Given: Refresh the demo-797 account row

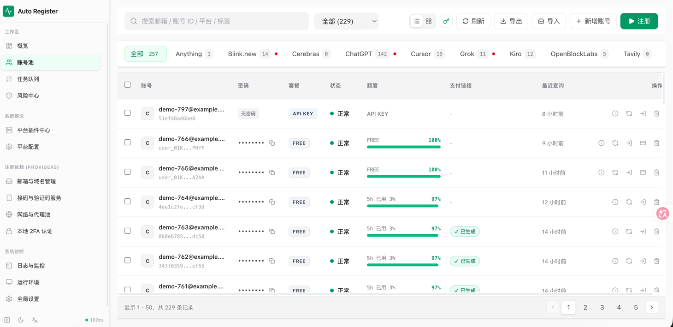Looking at the screenshot, I should pos(629,113).
